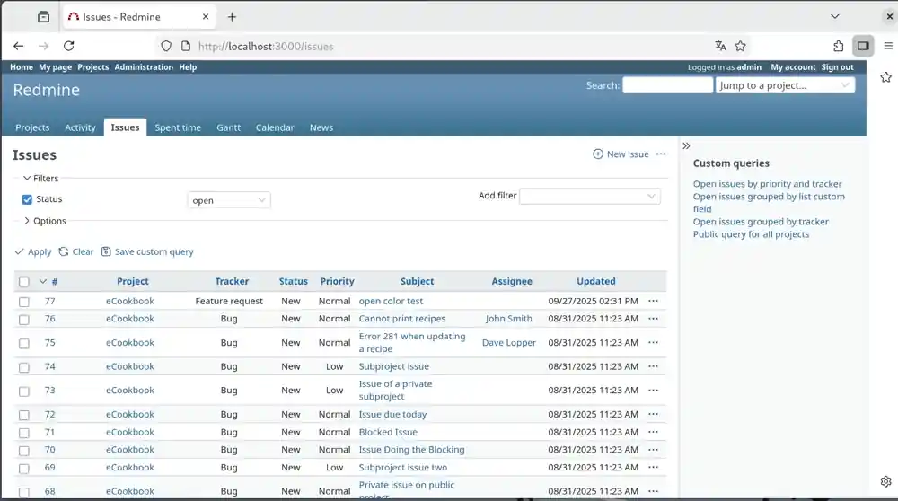Open actions menu for issue 73
The width and height of the screenshot is (898, 501).
pos(654,391)
